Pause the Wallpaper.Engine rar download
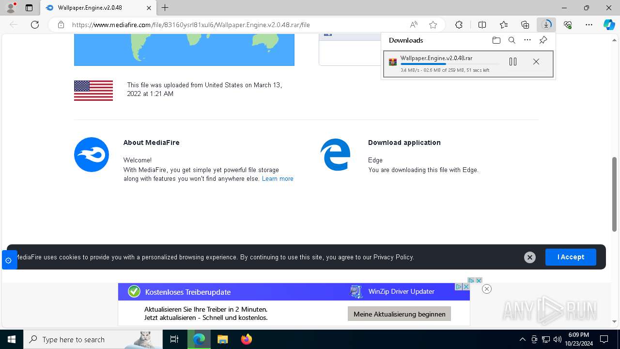The width and height of the screenshot is (620, 349). pos(513,62)
